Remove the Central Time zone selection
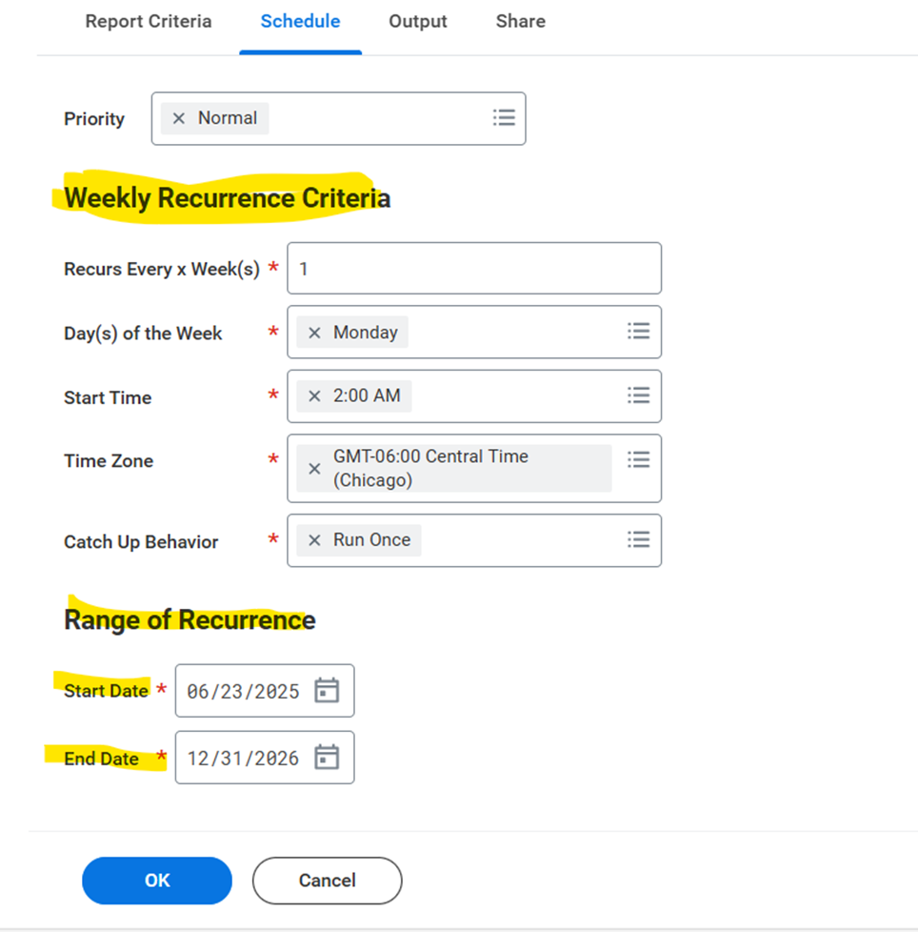This screenshot has height=932, width=918. coord(314,468)
